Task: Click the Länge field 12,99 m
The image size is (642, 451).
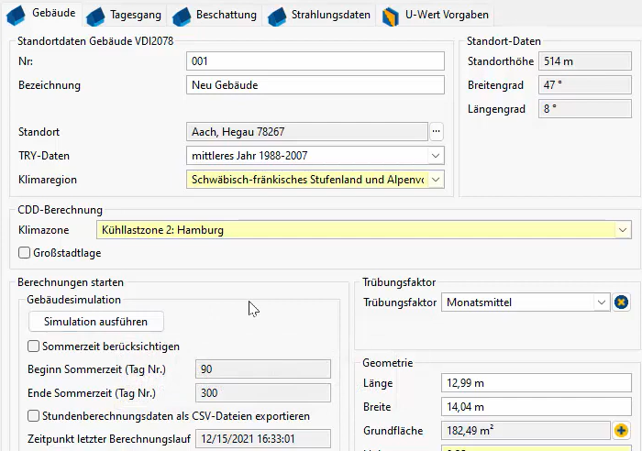Action: [537, 383]
